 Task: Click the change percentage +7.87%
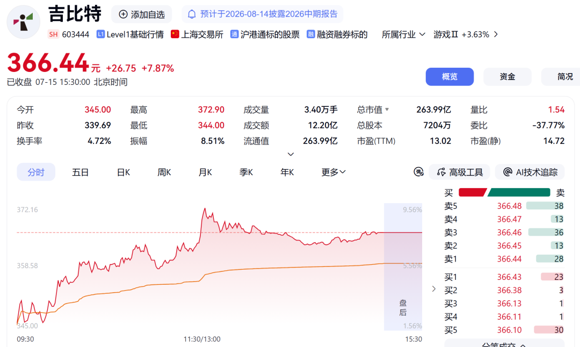(x=158, y=68)
